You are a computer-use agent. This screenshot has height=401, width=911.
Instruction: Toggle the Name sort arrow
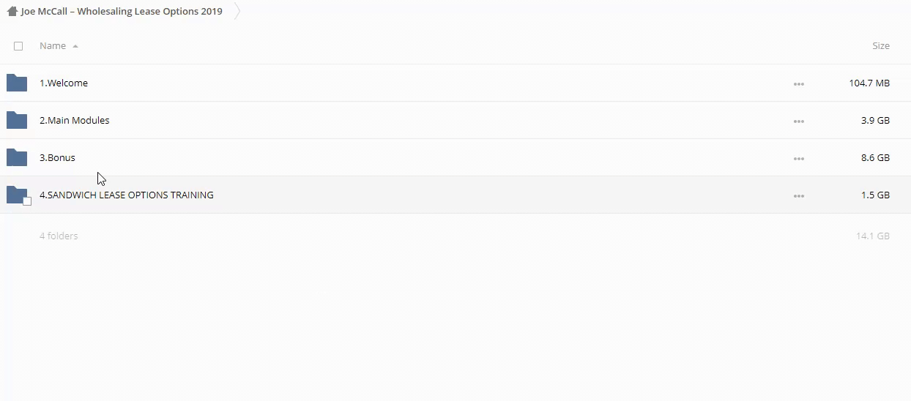[x=75, y=46]
